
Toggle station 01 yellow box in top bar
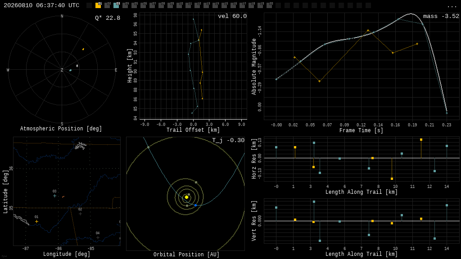click(98, 5)
